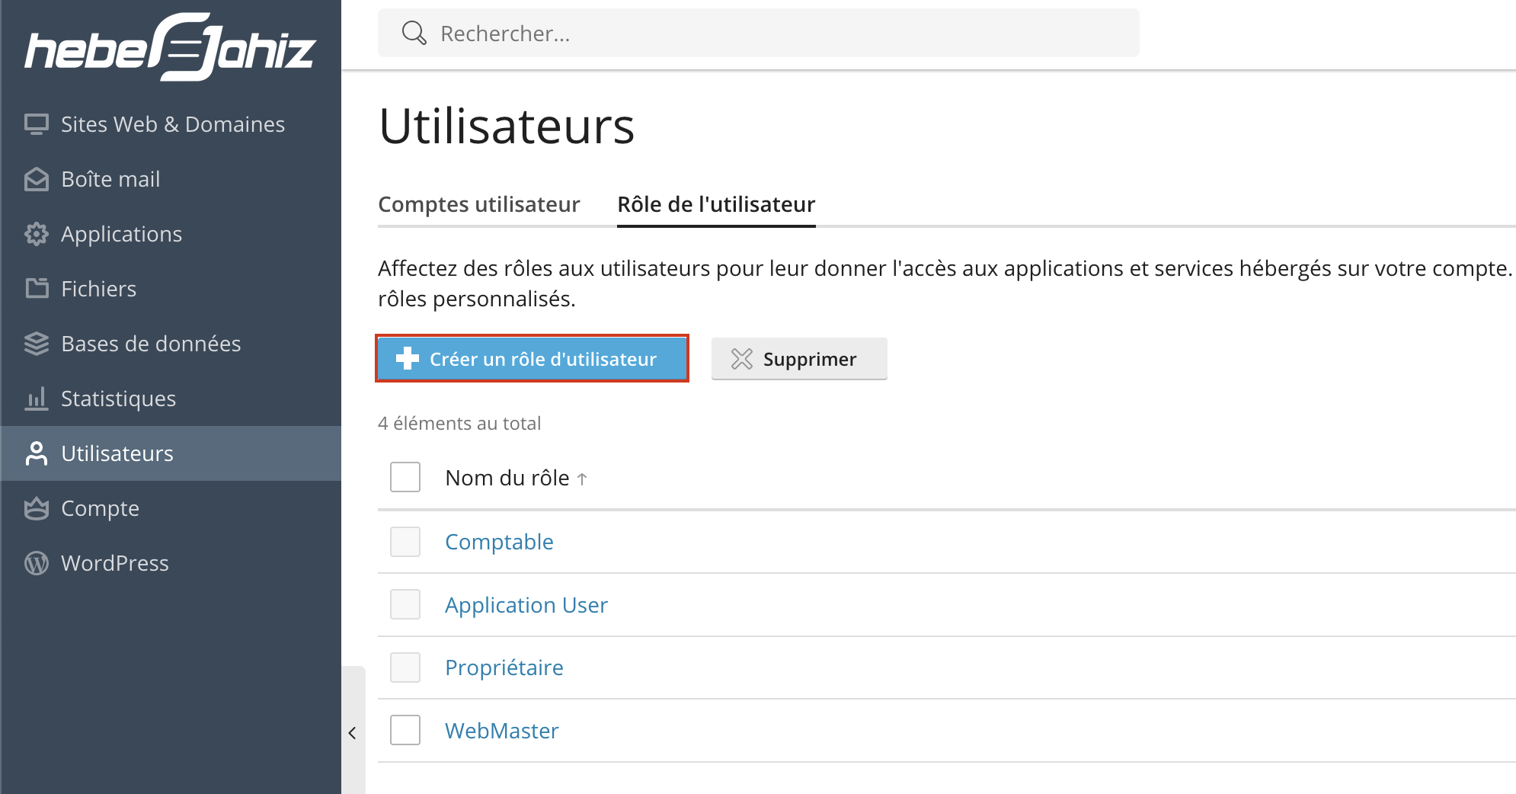Open the Fichiers folder icon
This screenshot has height=794, width=1516.
click(x=36, y=289)
